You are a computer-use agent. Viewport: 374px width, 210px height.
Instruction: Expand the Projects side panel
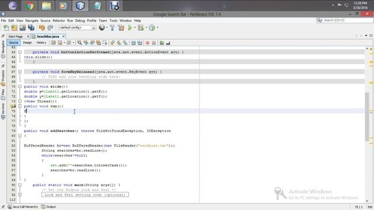(x=3, y=78)
